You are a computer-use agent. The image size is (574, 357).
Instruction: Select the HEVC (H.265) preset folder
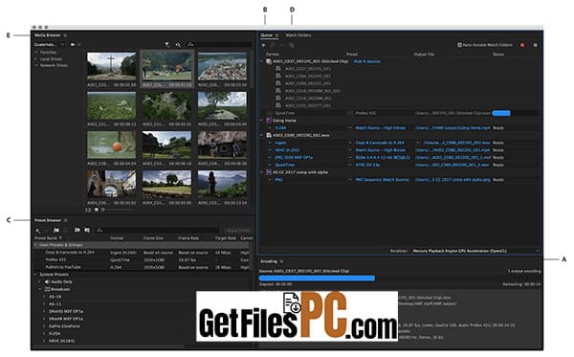61,341
